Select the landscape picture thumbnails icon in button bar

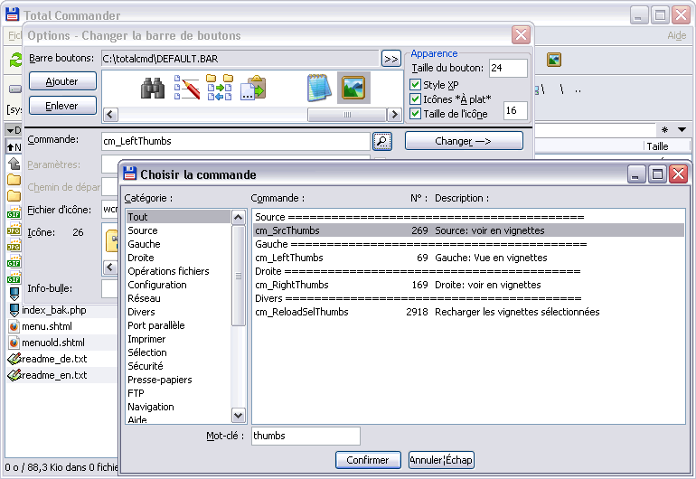353,88
